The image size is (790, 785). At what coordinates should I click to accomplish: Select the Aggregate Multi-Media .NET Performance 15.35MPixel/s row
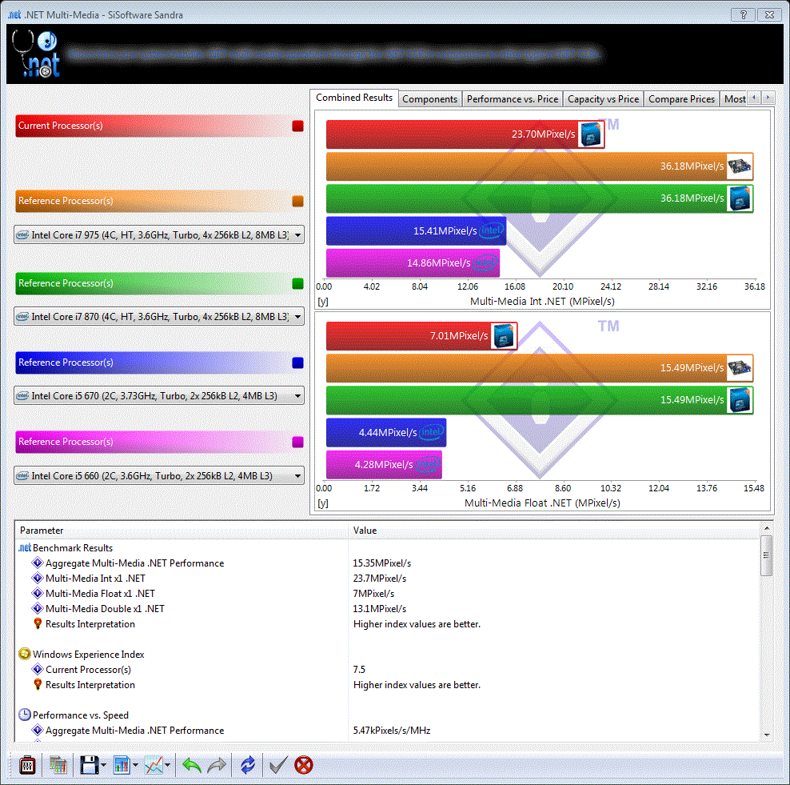387,563
